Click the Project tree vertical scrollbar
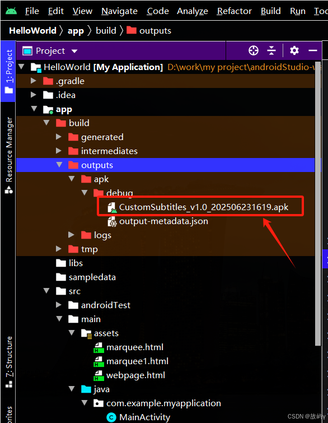Viewport: 328px width, 423px height. [x=318, y=203]
